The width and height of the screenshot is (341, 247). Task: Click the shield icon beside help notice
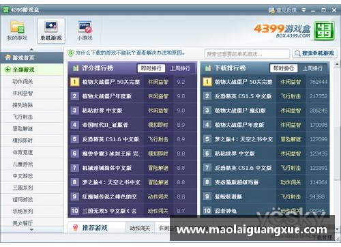click(71, 53)
